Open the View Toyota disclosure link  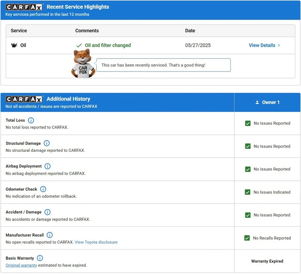(x=96, y=242)
